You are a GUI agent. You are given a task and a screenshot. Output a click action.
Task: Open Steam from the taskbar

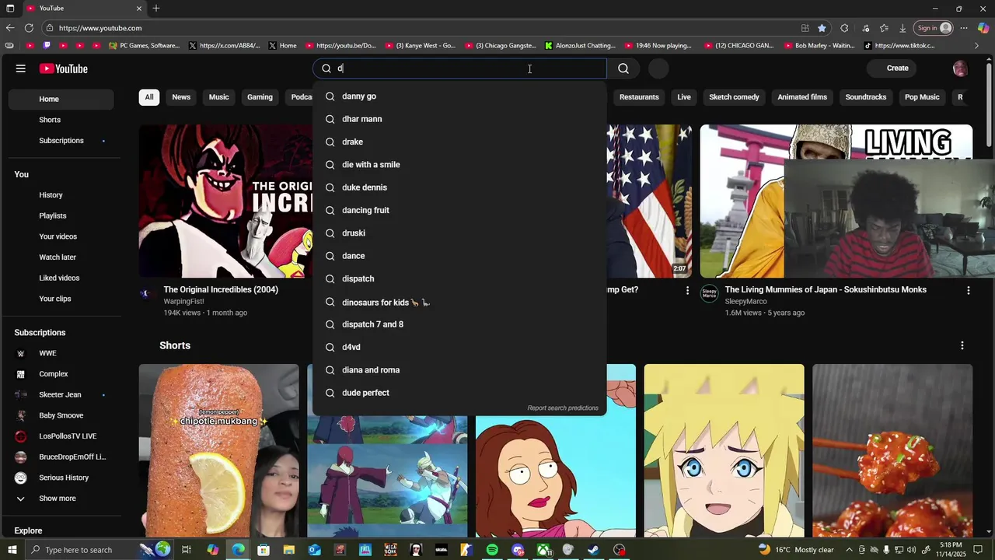(x=593, y=550)
